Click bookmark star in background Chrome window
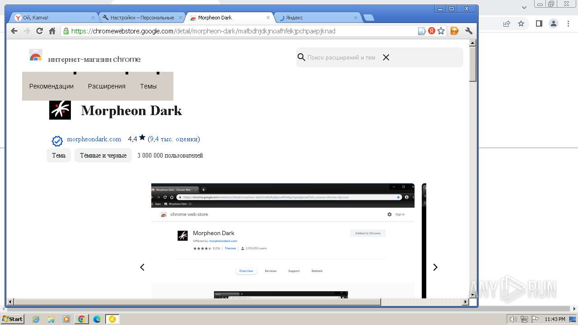The width and height of the screenshot is (578, 325). point(521,23)
